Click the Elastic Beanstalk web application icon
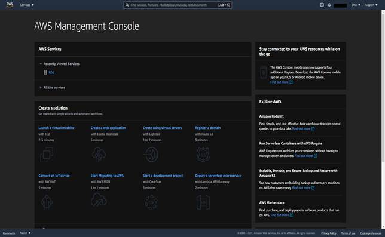The image size is (385, 237). pos(99,155)
